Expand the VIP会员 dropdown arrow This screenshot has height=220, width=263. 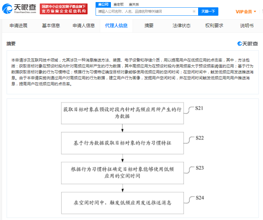click(255, 12)
